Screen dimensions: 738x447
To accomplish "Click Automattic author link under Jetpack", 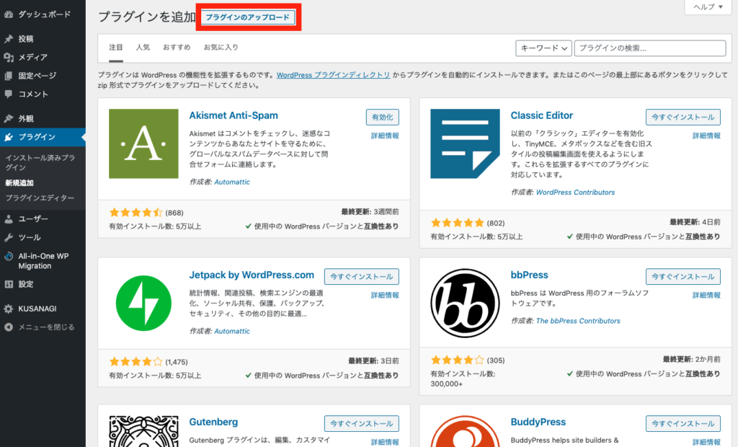I will (x=232, y=331).
